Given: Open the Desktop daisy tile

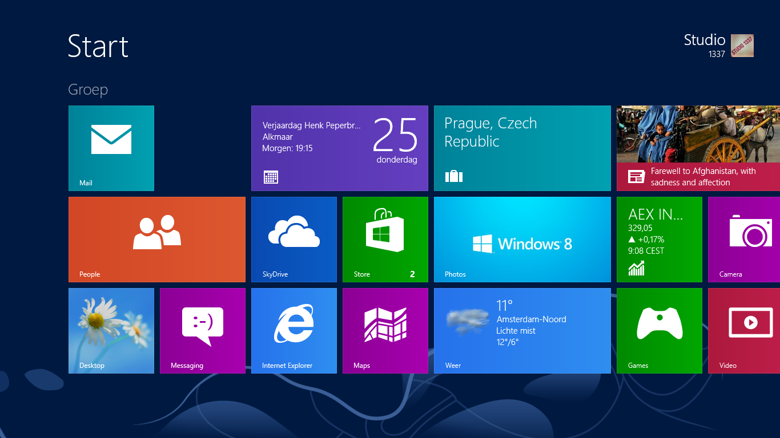Looking at the screenshot, I should point(111,331).
